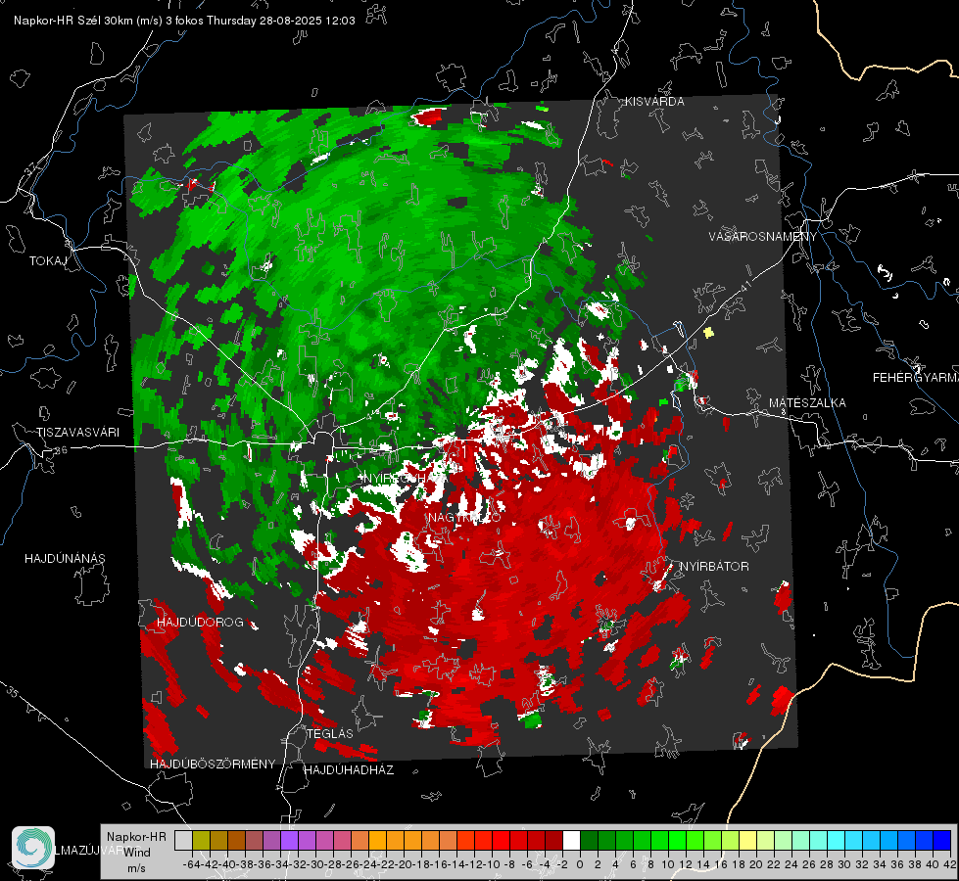The height and width of the screenshot is (881, 959).
Task: Select the TISZAVASVÁRI town label
Action: [x=77, y=433]
